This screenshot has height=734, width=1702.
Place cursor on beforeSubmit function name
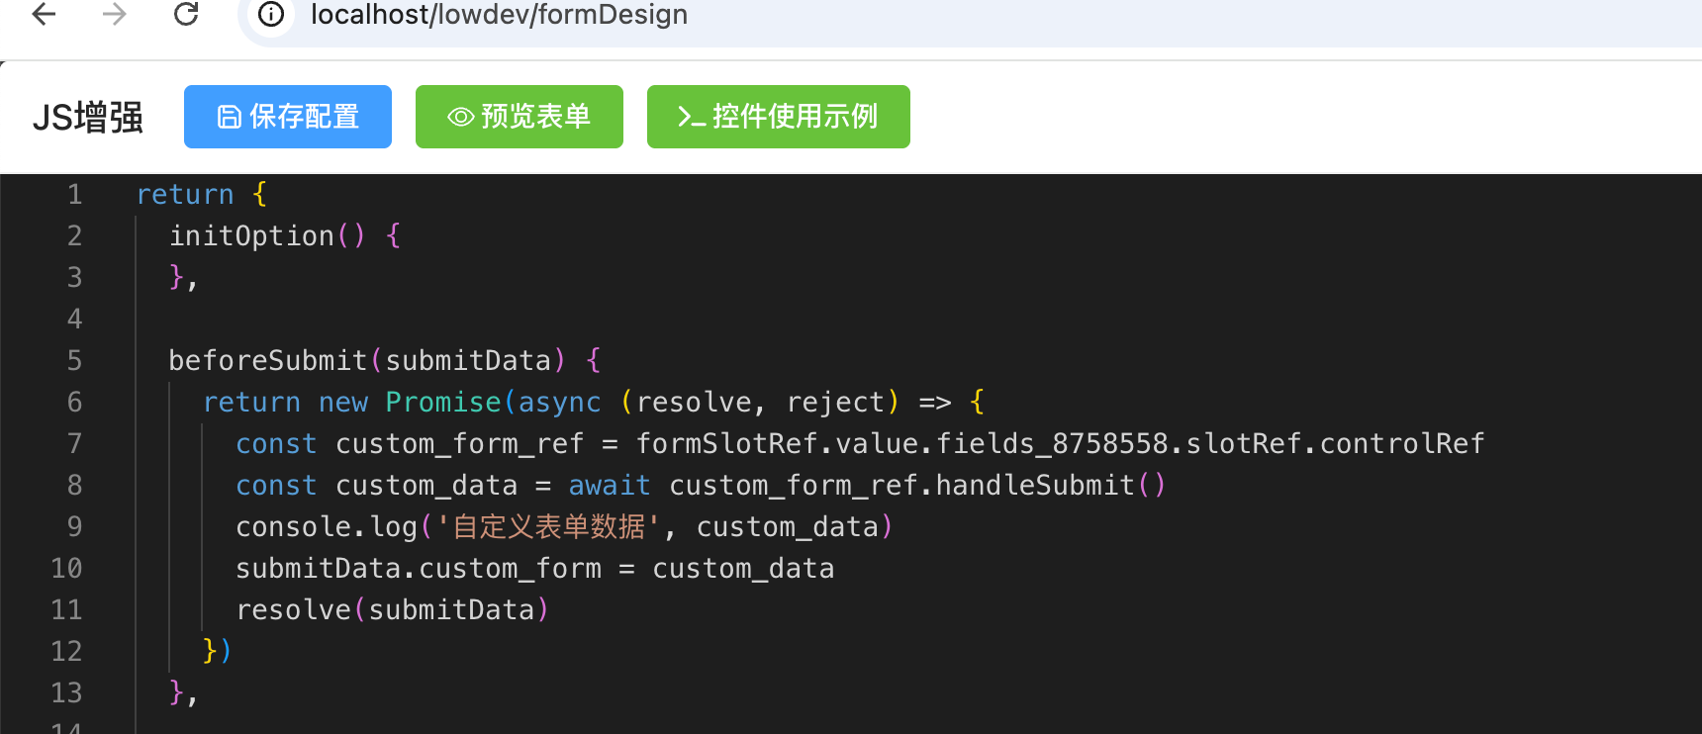pos(267,361)
